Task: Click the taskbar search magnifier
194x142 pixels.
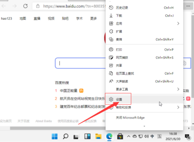Action: [x=65, y=136]
